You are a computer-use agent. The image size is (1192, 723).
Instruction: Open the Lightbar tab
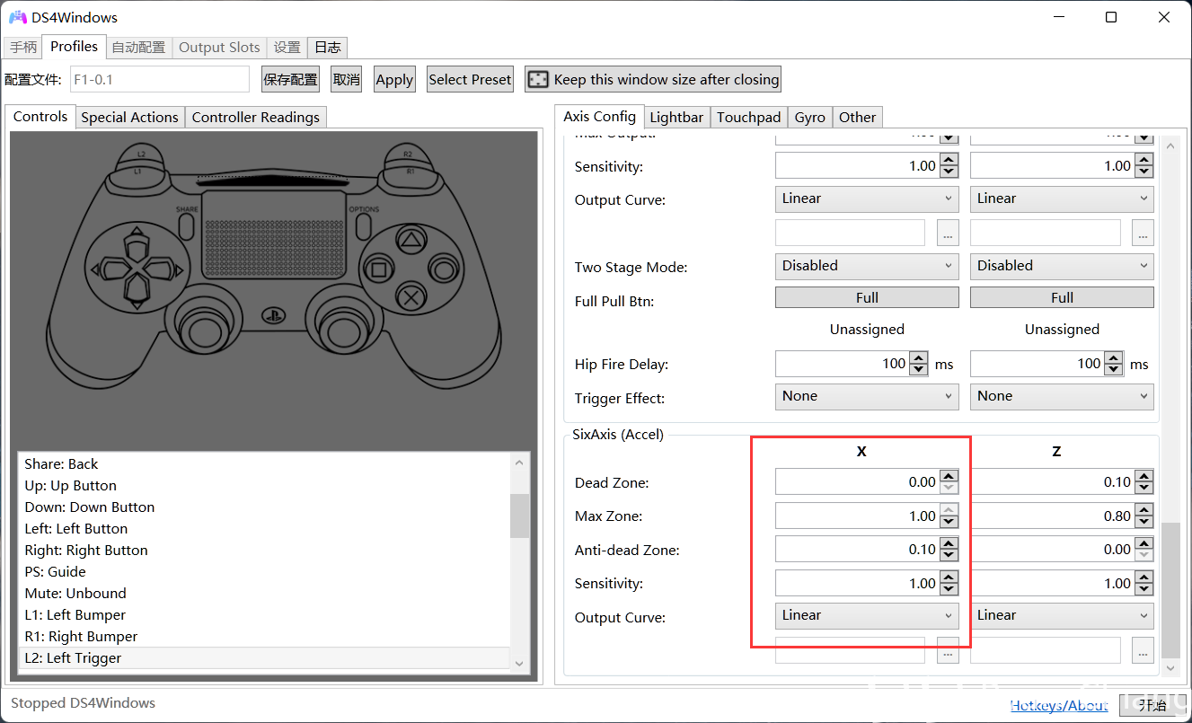click(676, 117)
